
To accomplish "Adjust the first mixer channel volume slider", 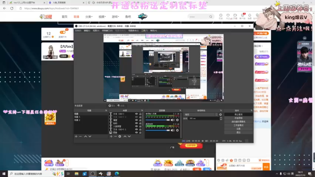I will coord(158,120).
